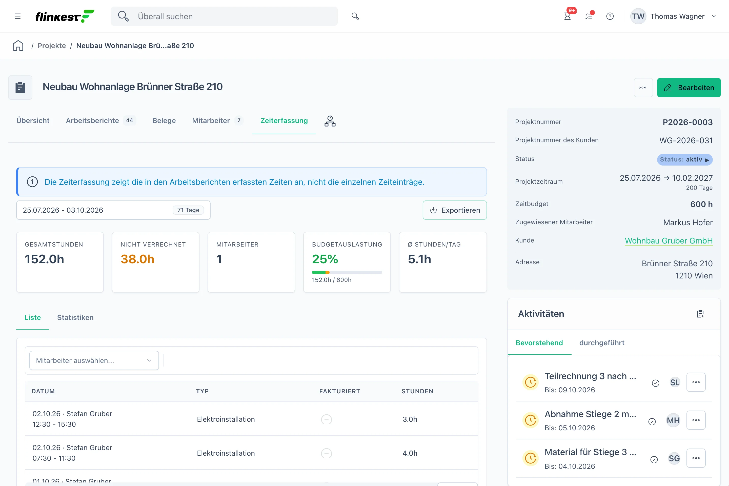
Task: Mark Teilrechnung 3 activity as done
Action: click(655, 383)
